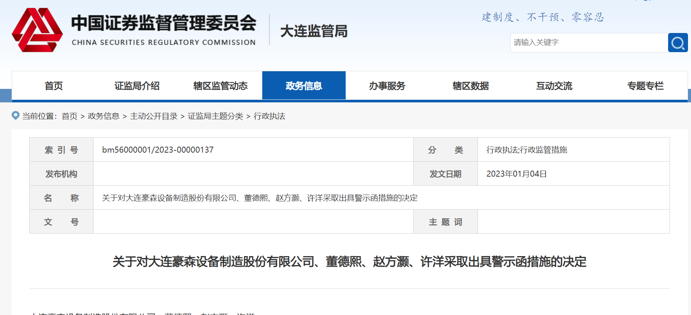Screen dimensions: 691x315
Task: Open the 证监局介绍 navigation tab
Action: coord(137,86)
